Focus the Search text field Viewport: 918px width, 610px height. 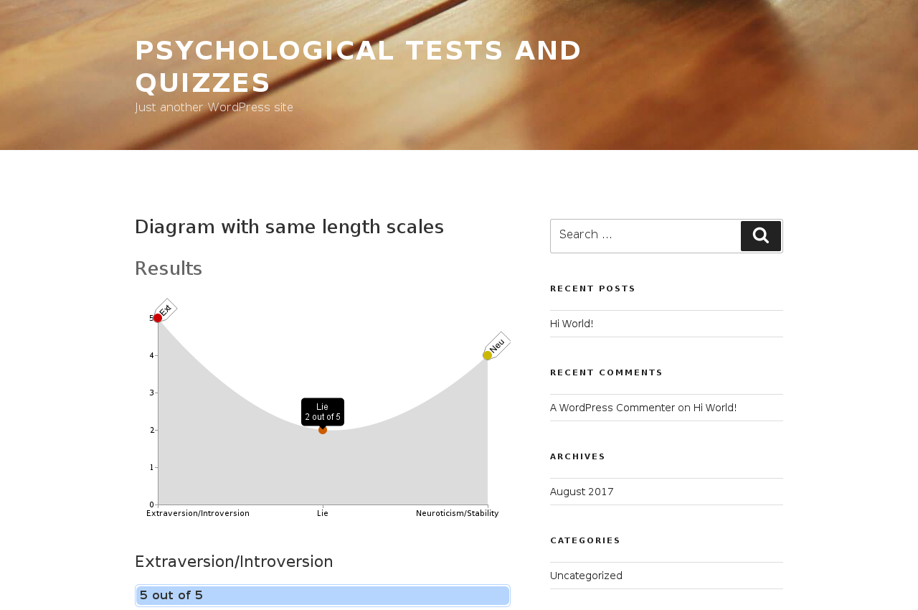pos(644,236)
